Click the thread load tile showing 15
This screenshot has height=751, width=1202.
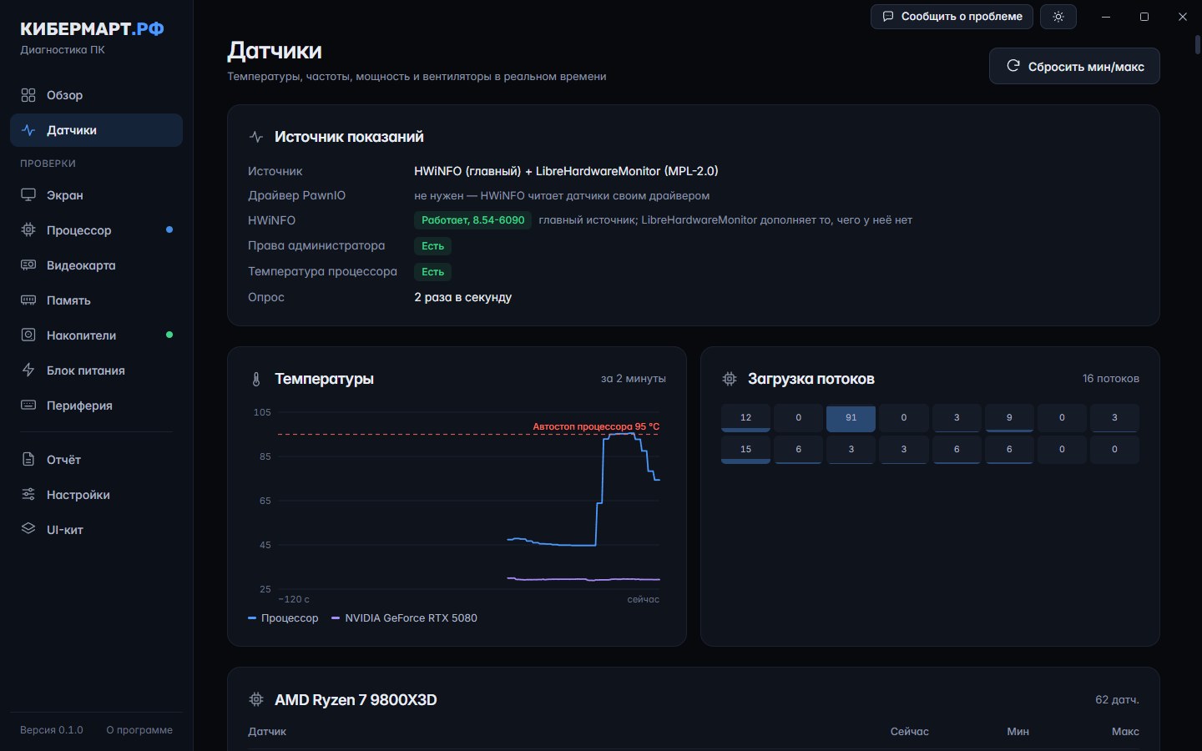(745, 450)
